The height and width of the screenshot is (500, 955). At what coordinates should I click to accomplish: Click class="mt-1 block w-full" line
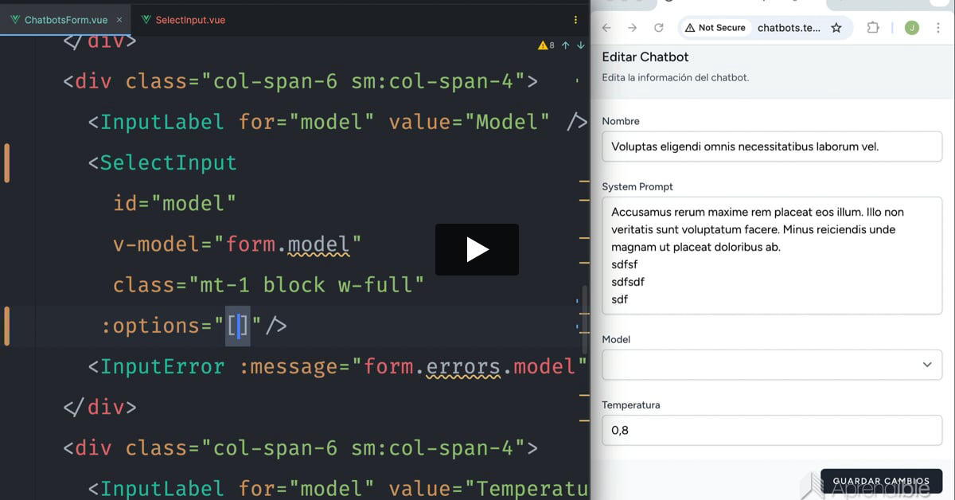coord(269,285)
